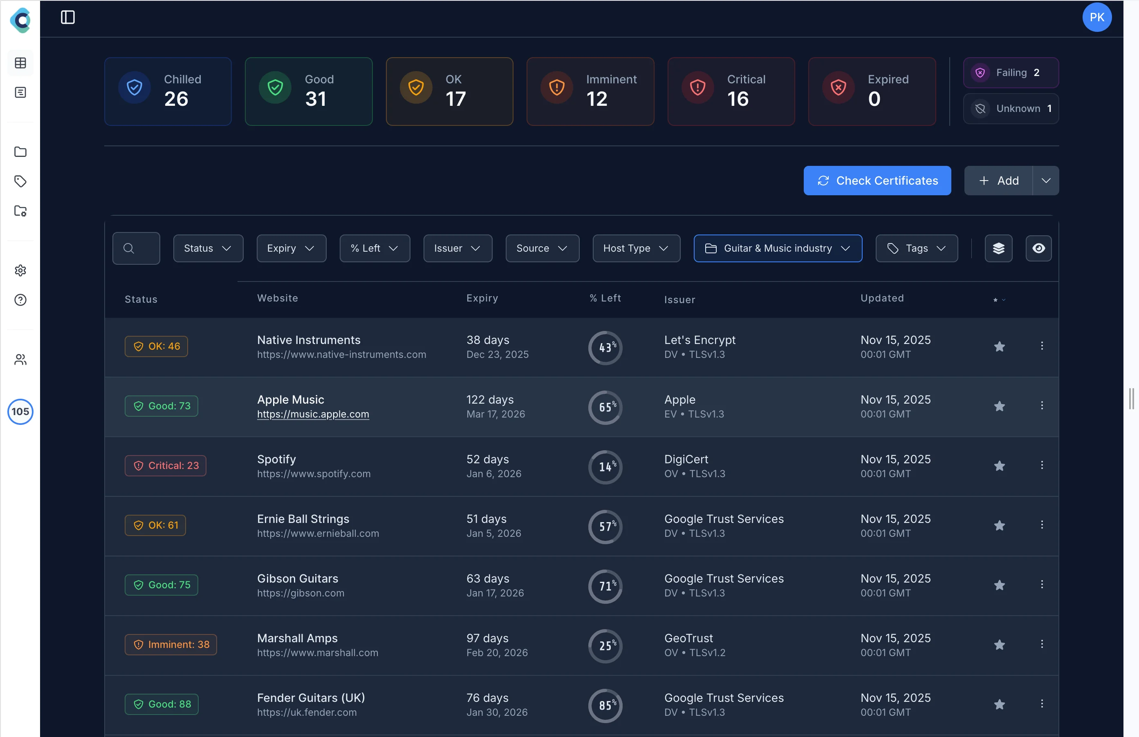Open the certificates table view in sidebar

pyautogui.click(x=20, y=63)
